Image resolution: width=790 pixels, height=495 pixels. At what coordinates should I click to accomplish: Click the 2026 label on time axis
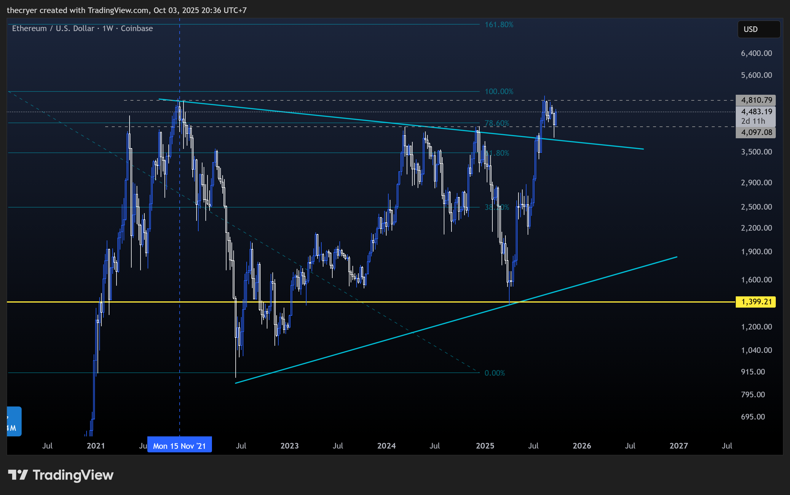pos(582,446)
